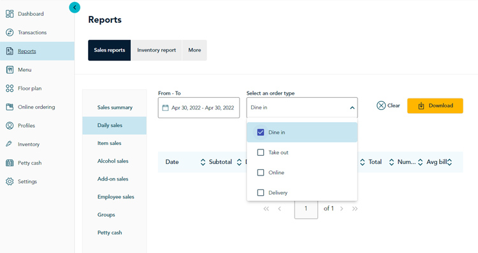Open the Floor plan icon
Screen dimensions: 478x253
[x=10, y=88]
